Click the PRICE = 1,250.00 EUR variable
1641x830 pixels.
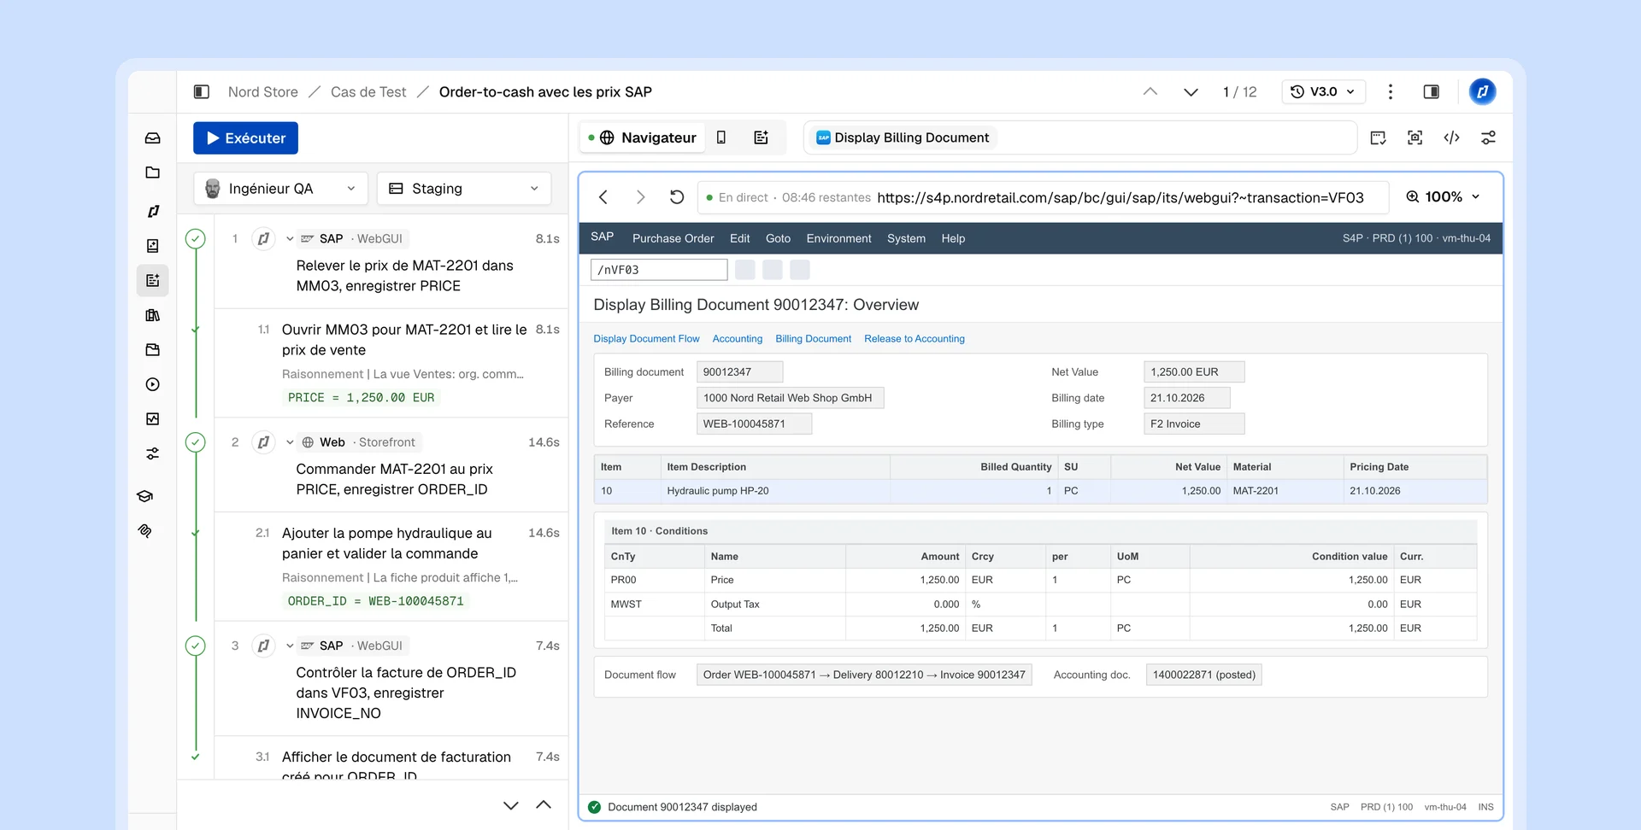pos(361,398)
